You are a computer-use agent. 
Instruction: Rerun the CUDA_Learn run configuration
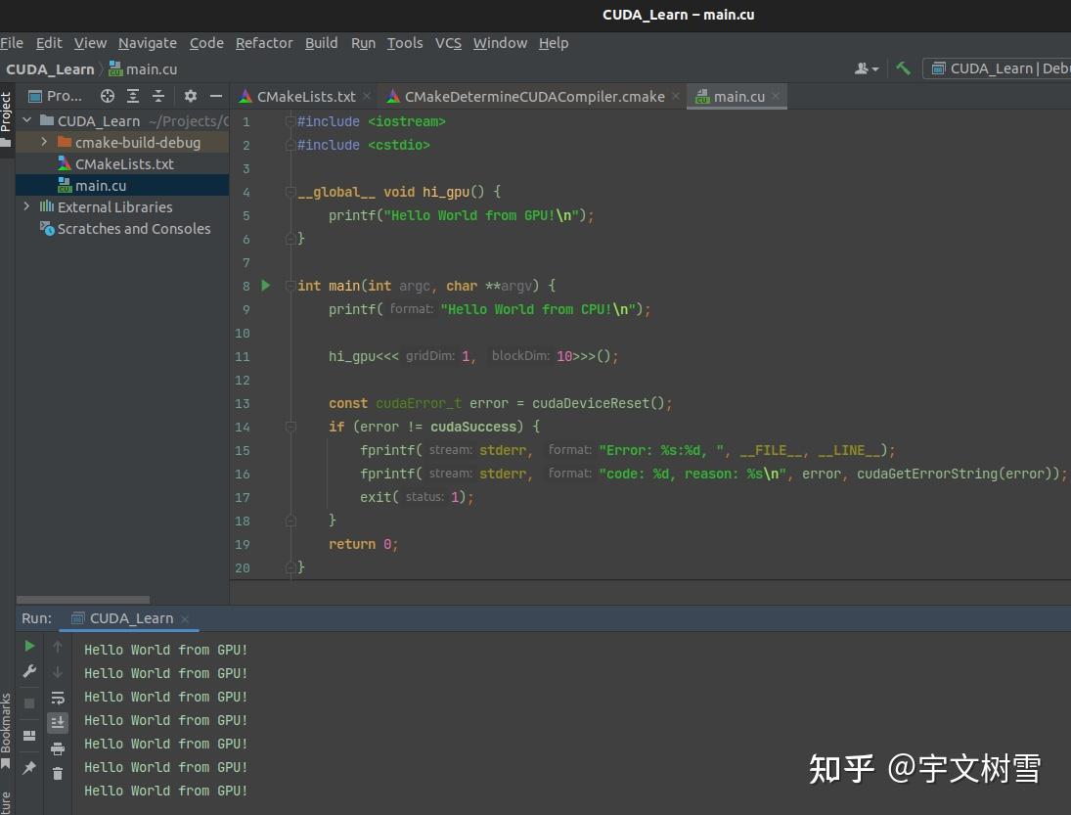pyautogui.click(x=28, y=646)
